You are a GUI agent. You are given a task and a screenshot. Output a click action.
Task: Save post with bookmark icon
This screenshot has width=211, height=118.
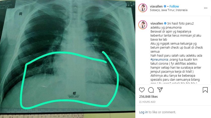coord(205,90)
